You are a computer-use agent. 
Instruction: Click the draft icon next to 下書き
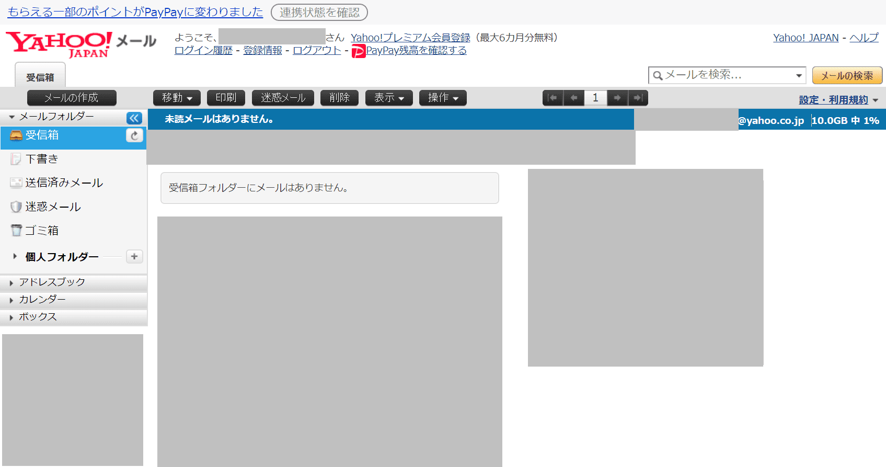pyautogui.click(x=16, y=159)
